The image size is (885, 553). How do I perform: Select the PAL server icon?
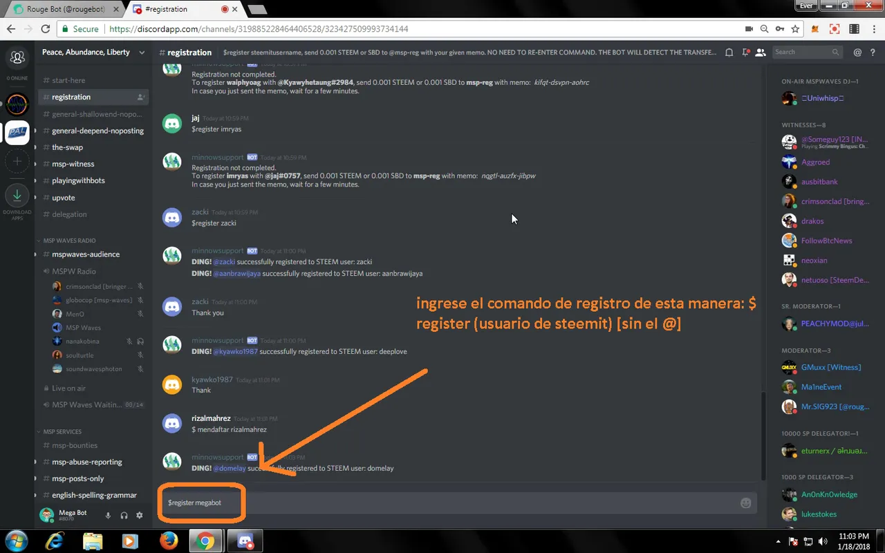[17, 133]
